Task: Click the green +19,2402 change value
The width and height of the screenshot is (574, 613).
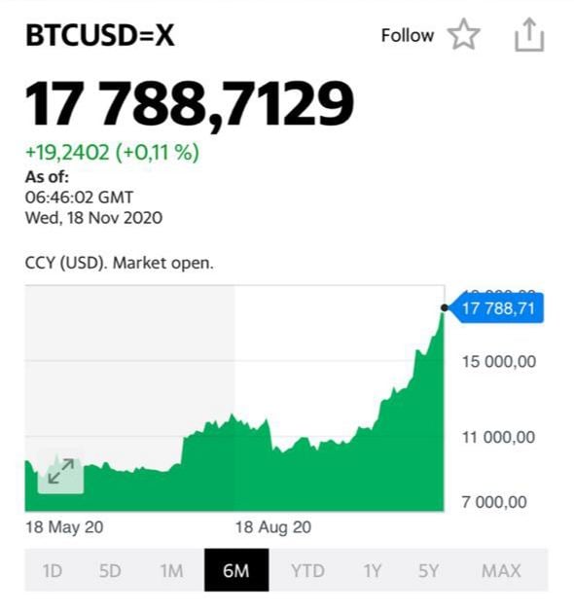Action: [x=67, y=152]
